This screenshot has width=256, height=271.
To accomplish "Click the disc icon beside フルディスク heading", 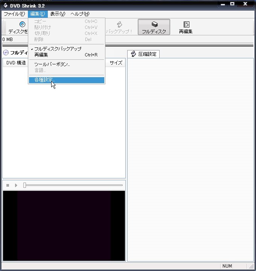I will click(x=6, y=53).
